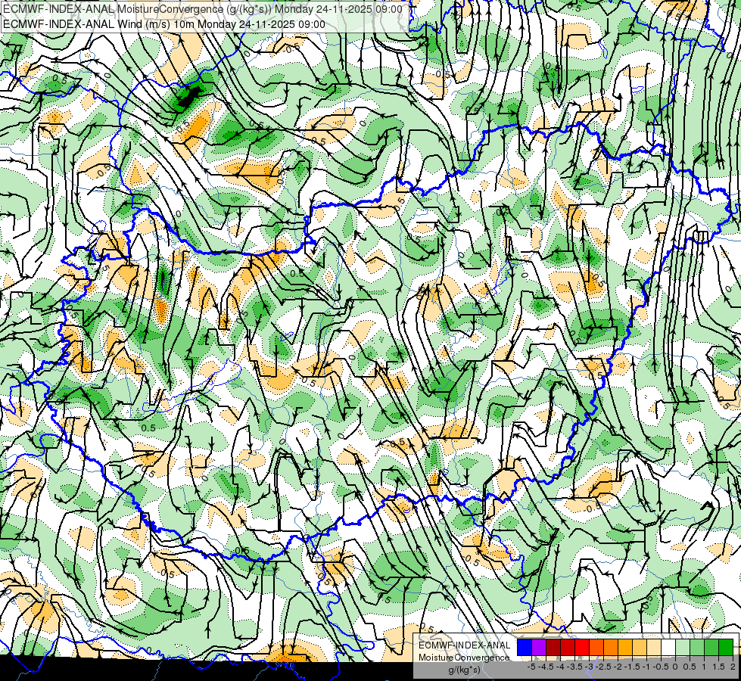Select the dark maroon legend swatch between -4.5 and -4

pos(553,648)
